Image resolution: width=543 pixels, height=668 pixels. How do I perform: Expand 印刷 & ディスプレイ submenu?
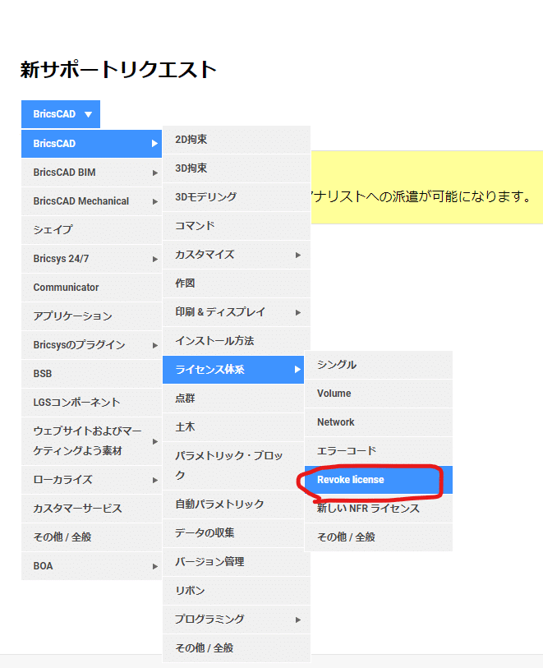(x=237, y=312)
